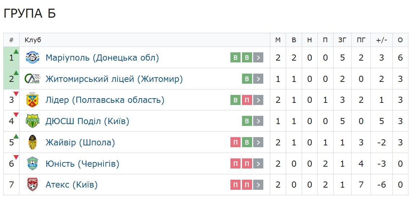The width and height of the screenshot is (412, 197).
Task: Open Маріуполь (Донецька обл) club link
Action: tap(102, 57)
